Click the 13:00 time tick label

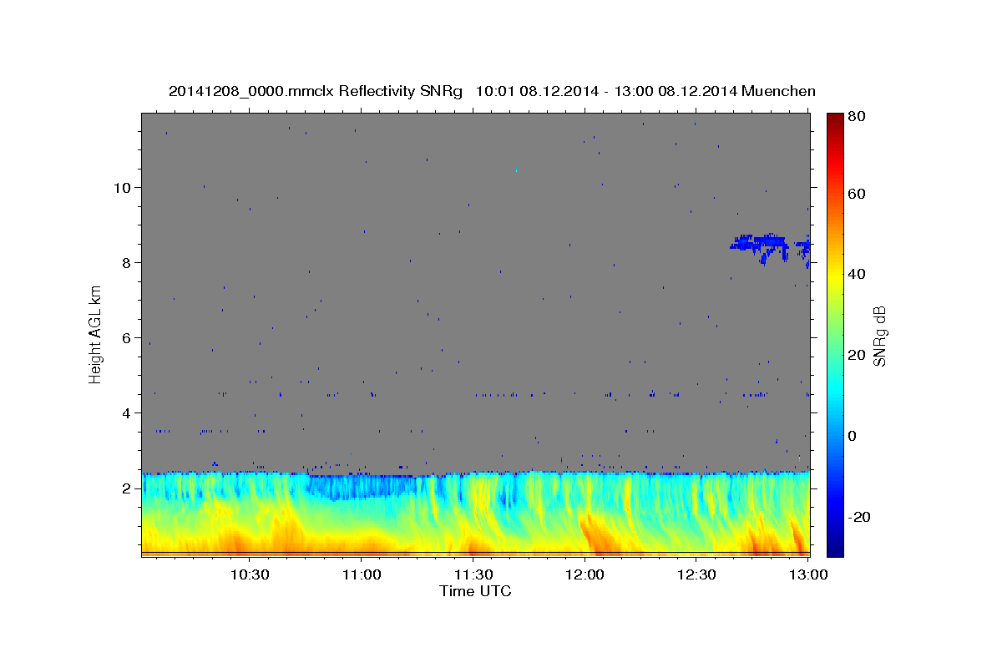tap(808, 575)
